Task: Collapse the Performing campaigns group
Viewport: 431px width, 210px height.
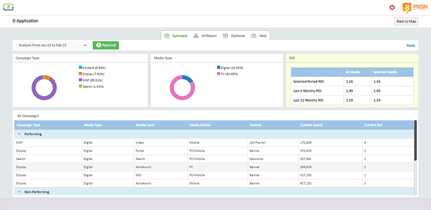Action: (19, 134)
